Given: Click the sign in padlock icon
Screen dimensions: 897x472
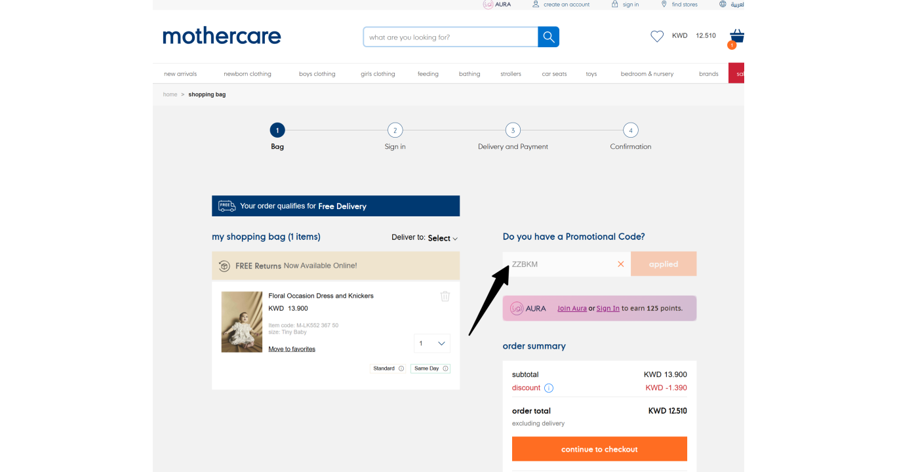Looking at the screenshot, I should tap(615, 4).
